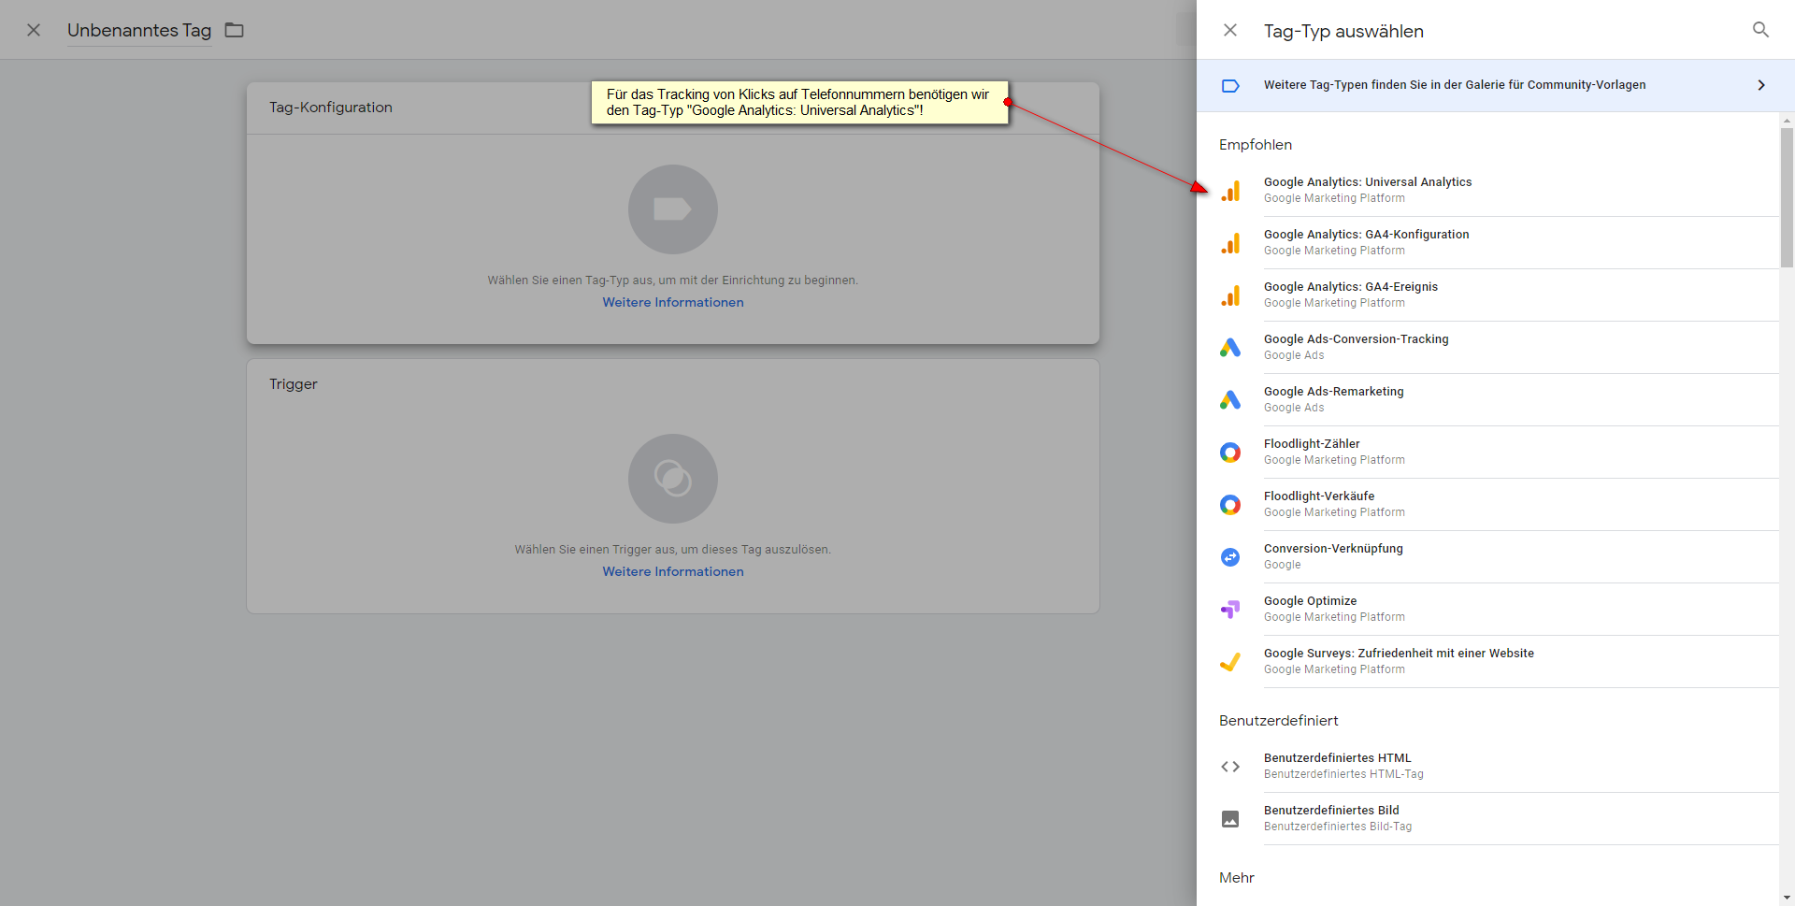Open Weitere Informationen link under Trigger
Screen dimensions: 1795x906
point(673,571)
